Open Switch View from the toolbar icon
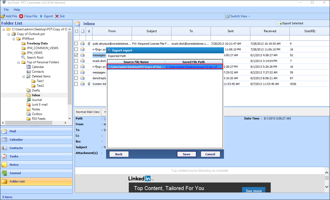This screenshot has height=200, width=330. [228, 16]
